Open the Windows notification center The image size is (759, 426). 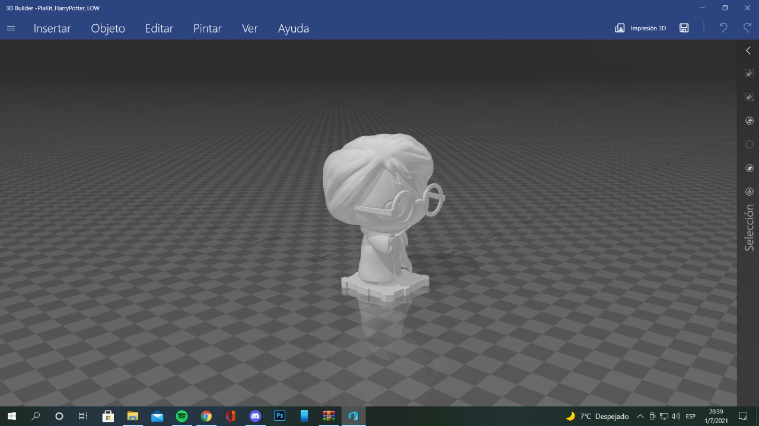tap(742, 417)
